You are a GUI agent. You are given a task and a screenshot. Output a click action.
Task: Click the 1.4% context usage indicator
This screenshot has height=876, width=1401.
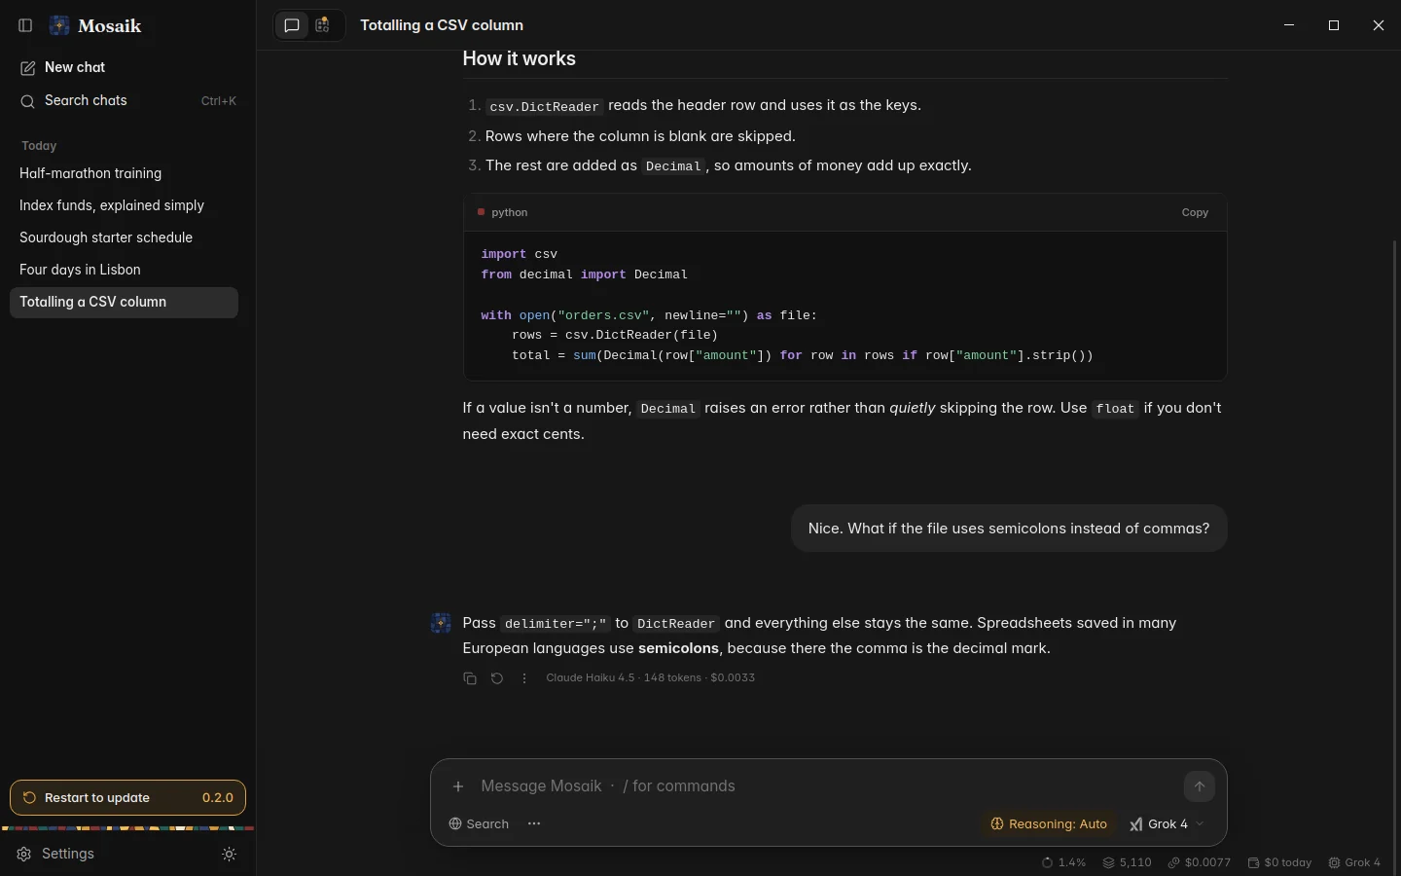click(1063, 862)
